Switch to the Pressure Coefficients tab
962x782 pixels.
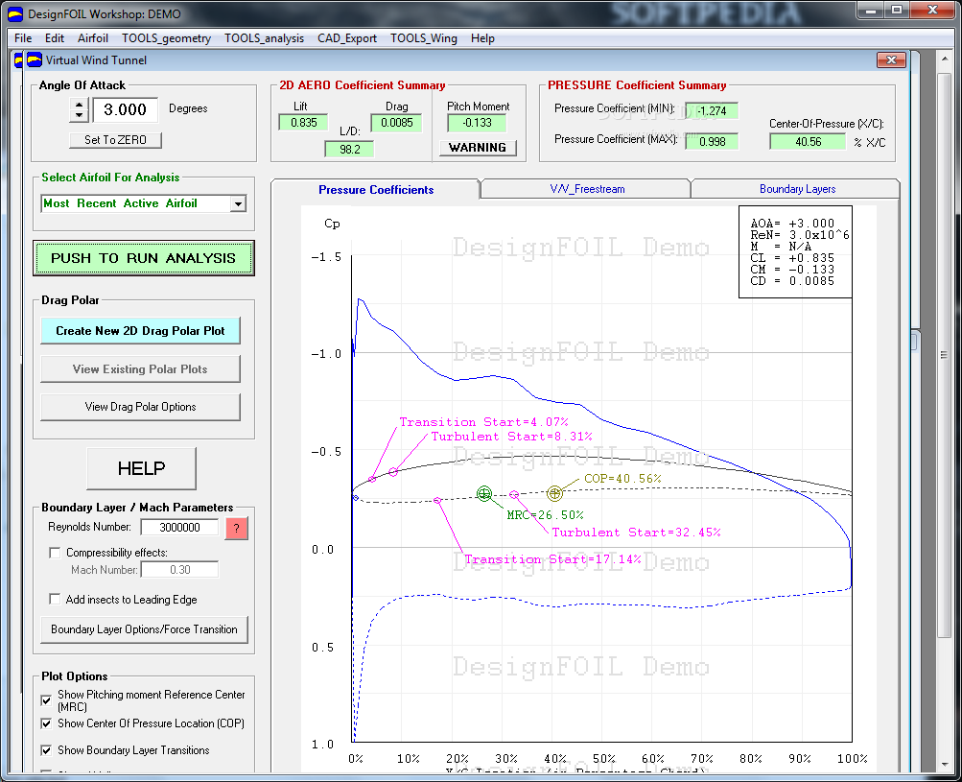[x=375, y=190]
